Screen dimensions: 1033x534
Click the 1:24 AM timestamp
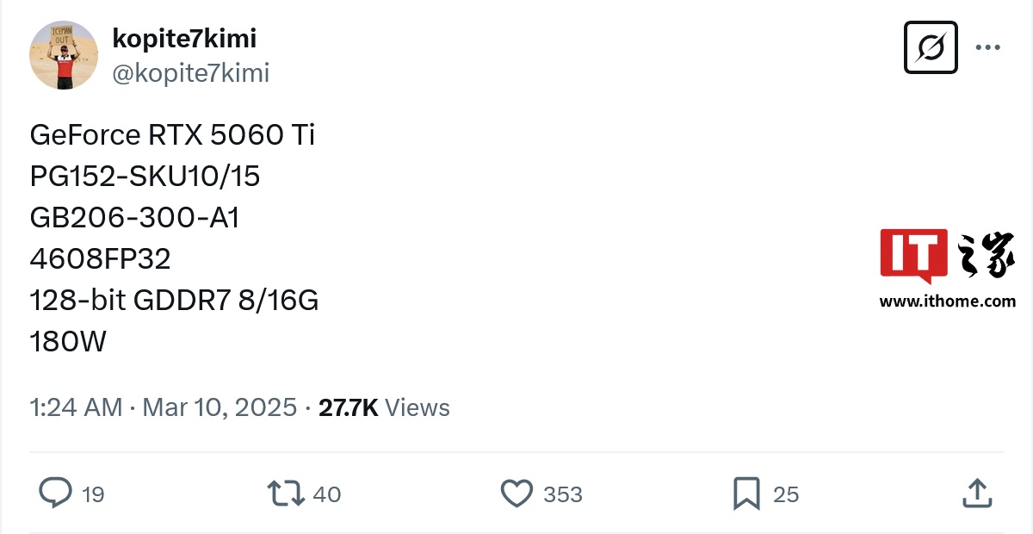pyautogui.click(x=76, y=407)
